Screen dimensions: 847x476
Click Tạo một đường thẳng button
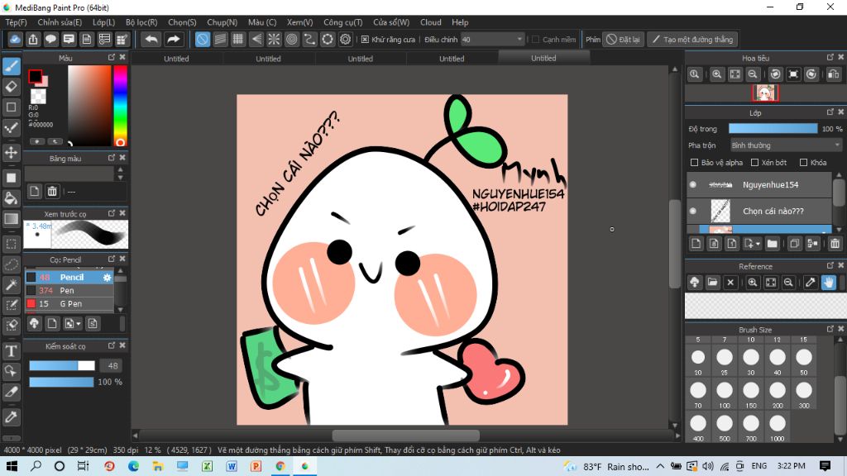tap(693, 40)
